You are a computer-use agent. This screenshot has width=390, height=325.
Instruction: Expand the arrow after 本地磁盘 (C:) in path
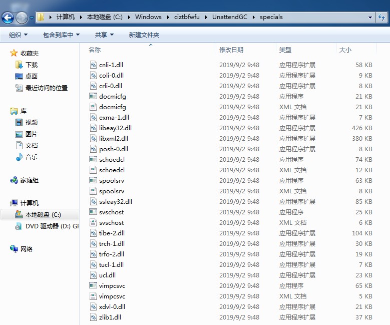click(129, 17)
